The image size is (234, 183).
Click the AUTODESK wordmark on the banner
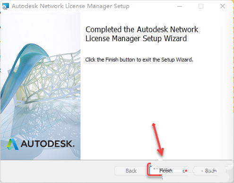(48, 144)
